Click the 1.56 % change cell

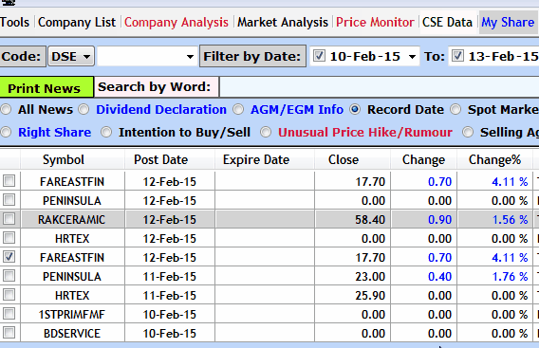pyautogui.click(x=494, y=220)
